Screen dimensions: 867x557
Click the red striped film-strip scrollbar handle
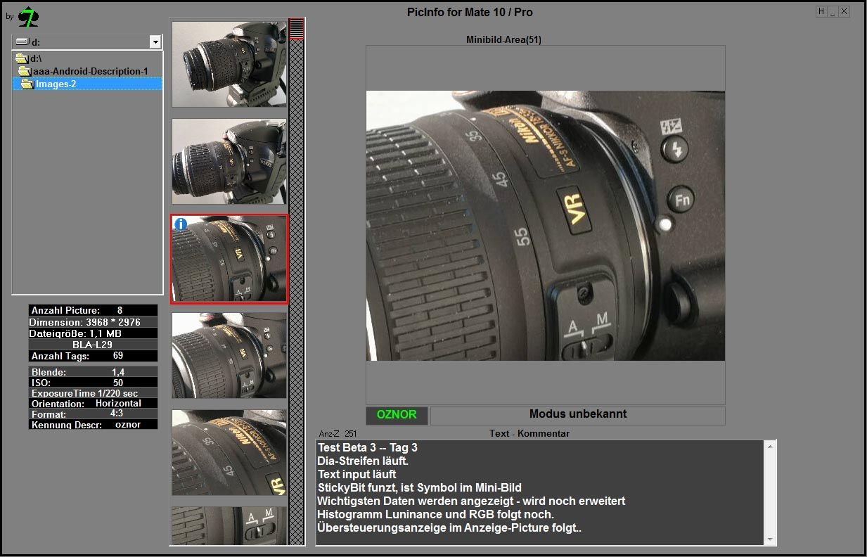coord(297,29)
